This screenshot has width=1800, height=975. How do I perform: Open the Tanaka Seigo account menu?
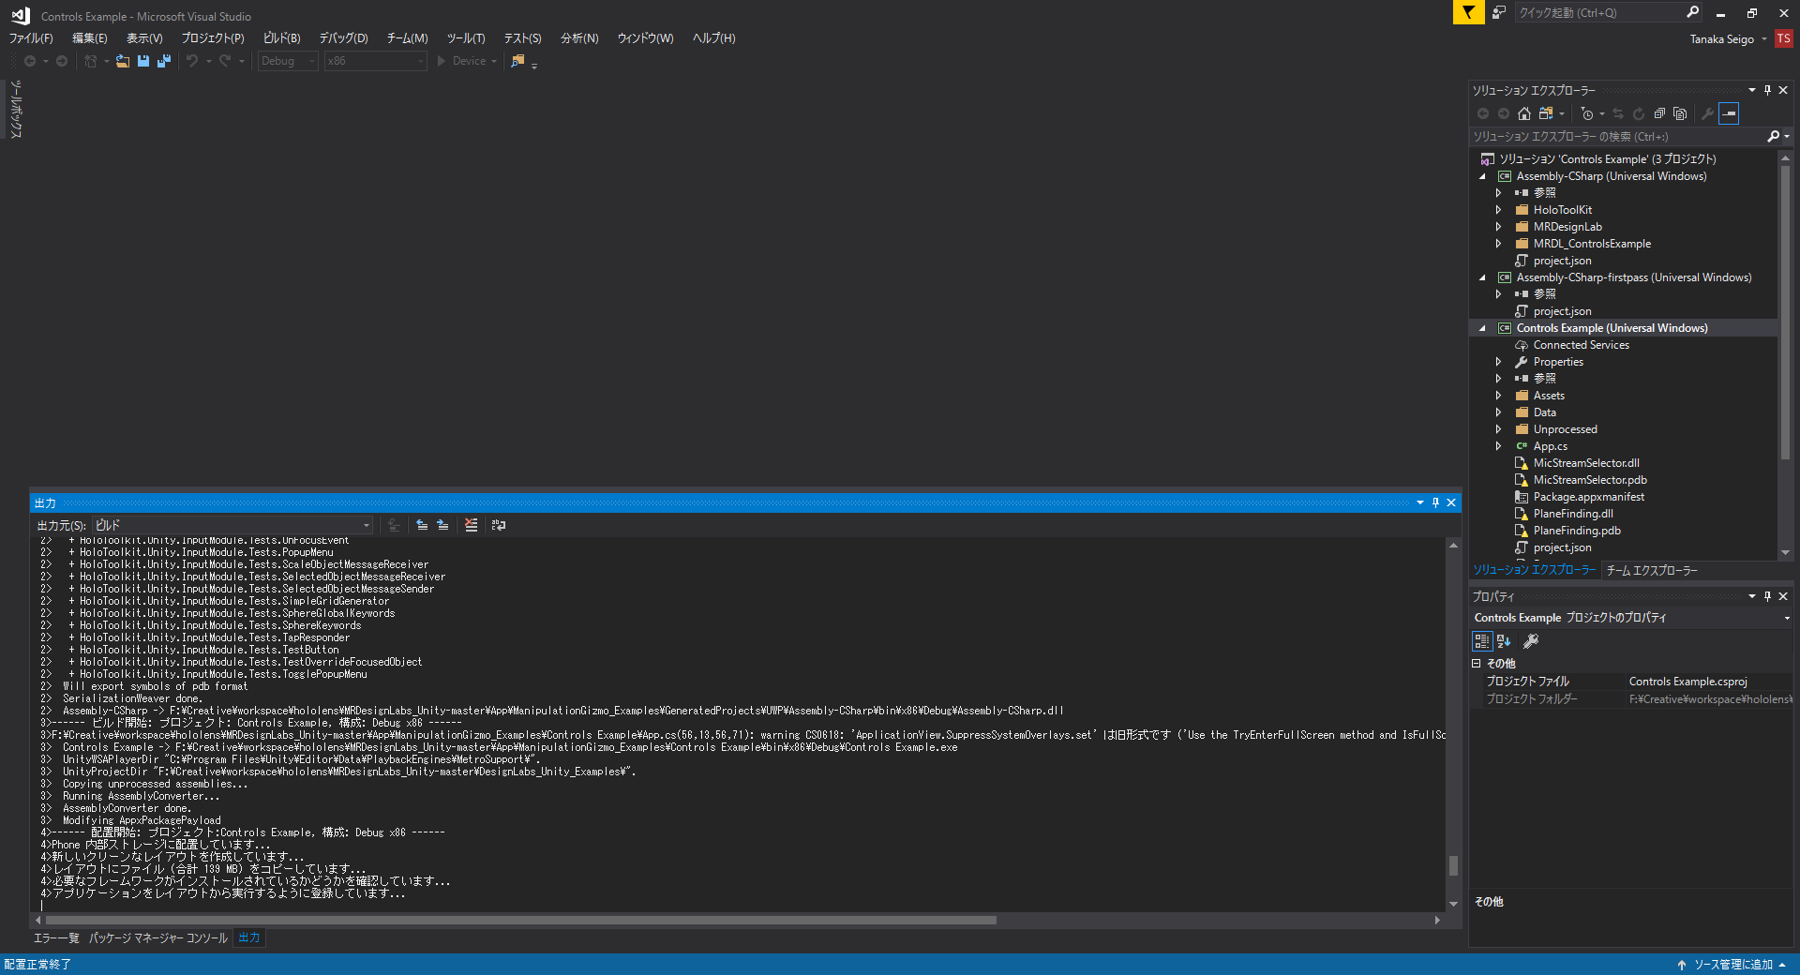(x=1728, y=39)
